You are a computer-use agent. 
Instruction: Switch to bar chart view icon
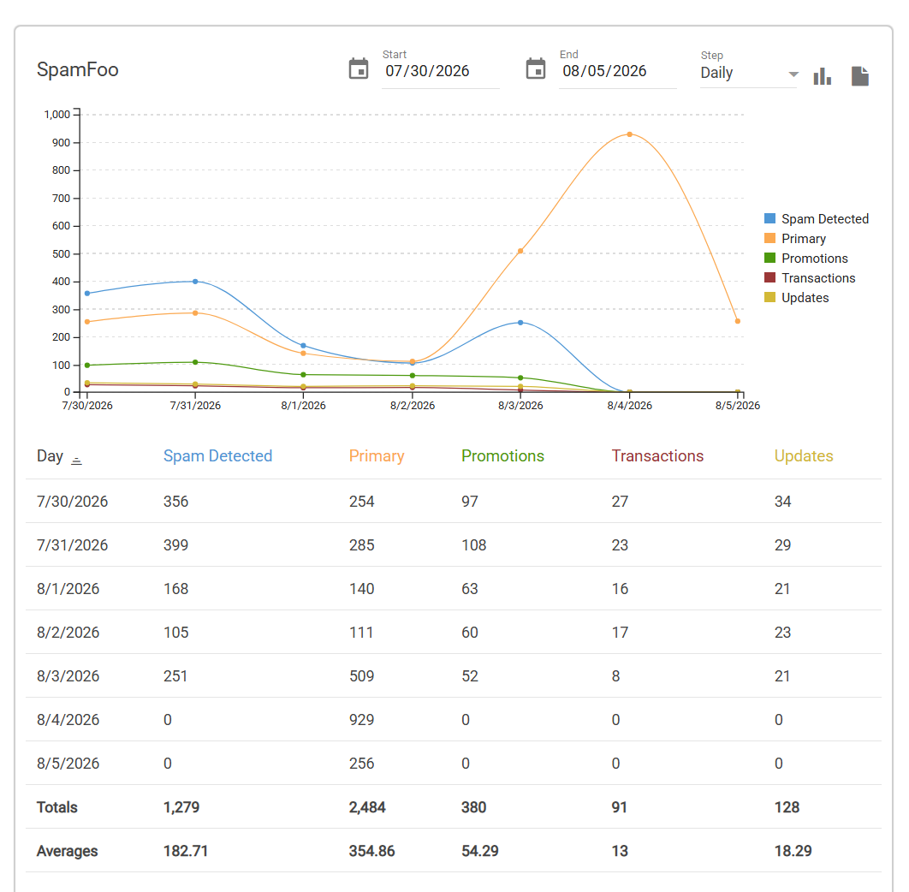click(822, 76)
